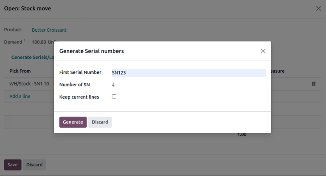Save the stock move
This screenshot has width=326, height=176.
pyautogui.click(x=12, y=165)
